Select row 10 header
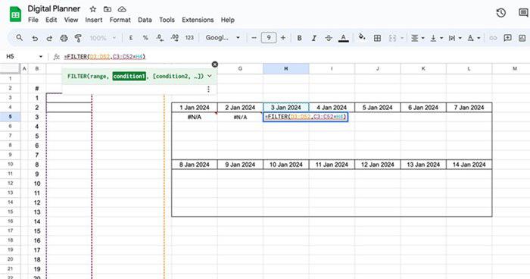The width and height of the screenshot is (530, 279). (10, 165)
